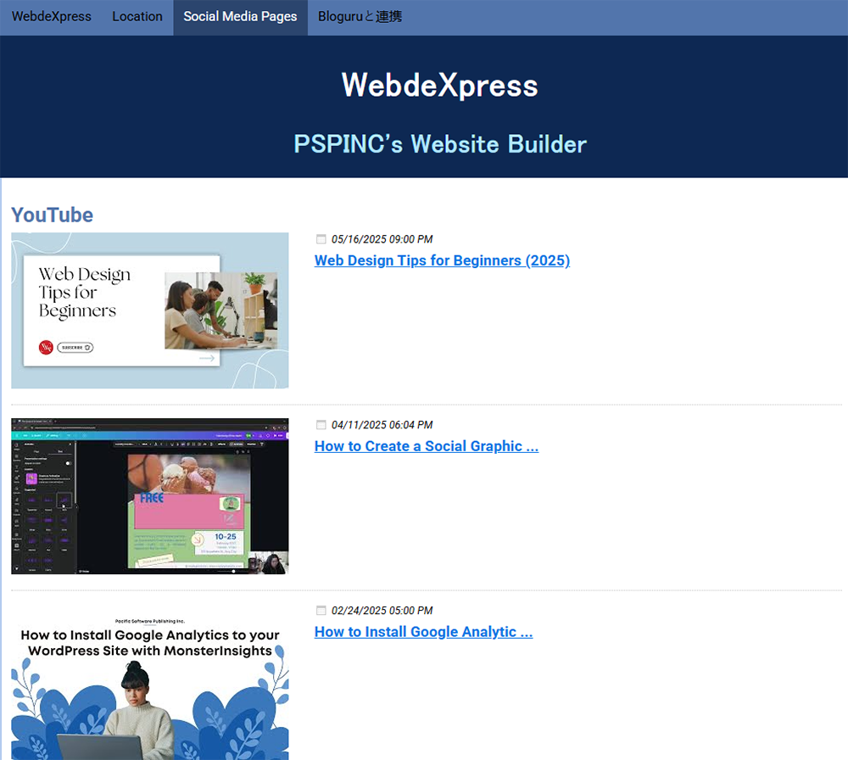The height and width of the screenshot is (760, 848).
Task: Open the Web Design Tips for Beginners (2025) link
Action: pos(442,260)
